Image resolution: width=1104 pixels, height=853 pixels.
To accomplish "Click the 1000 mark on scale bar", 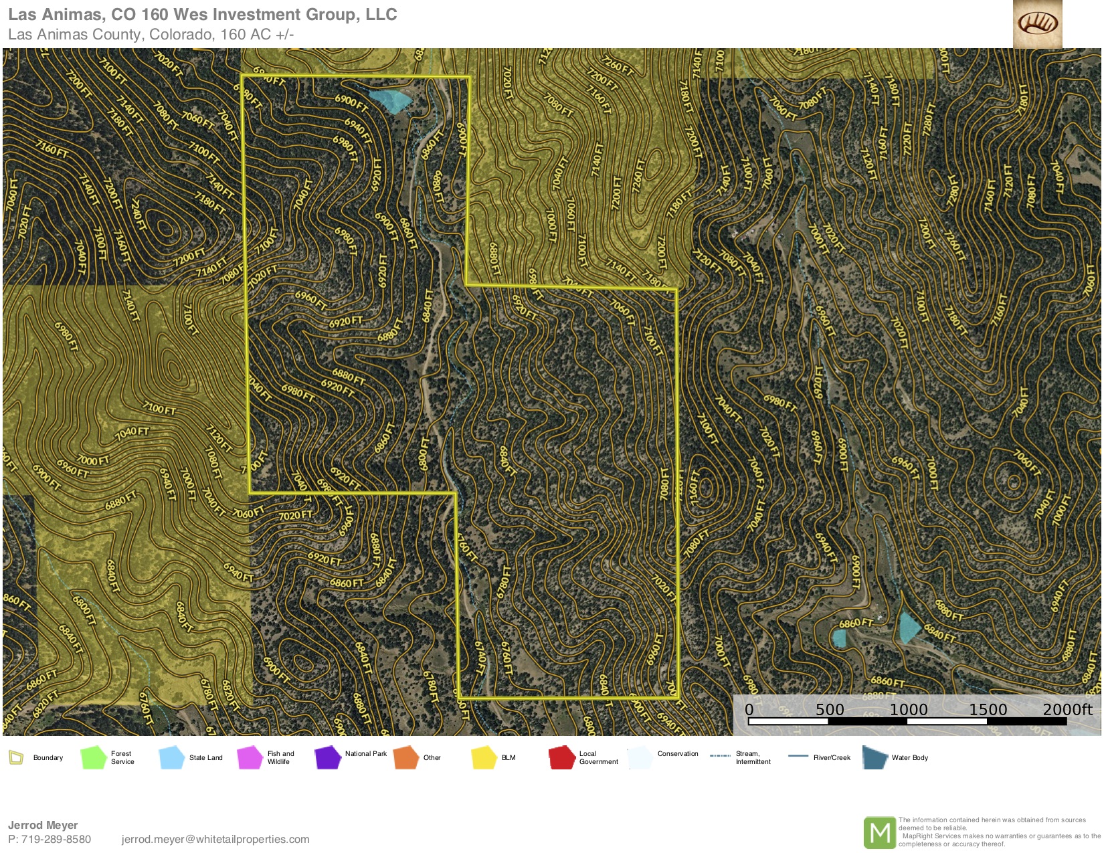I will [x=908, y=710].
